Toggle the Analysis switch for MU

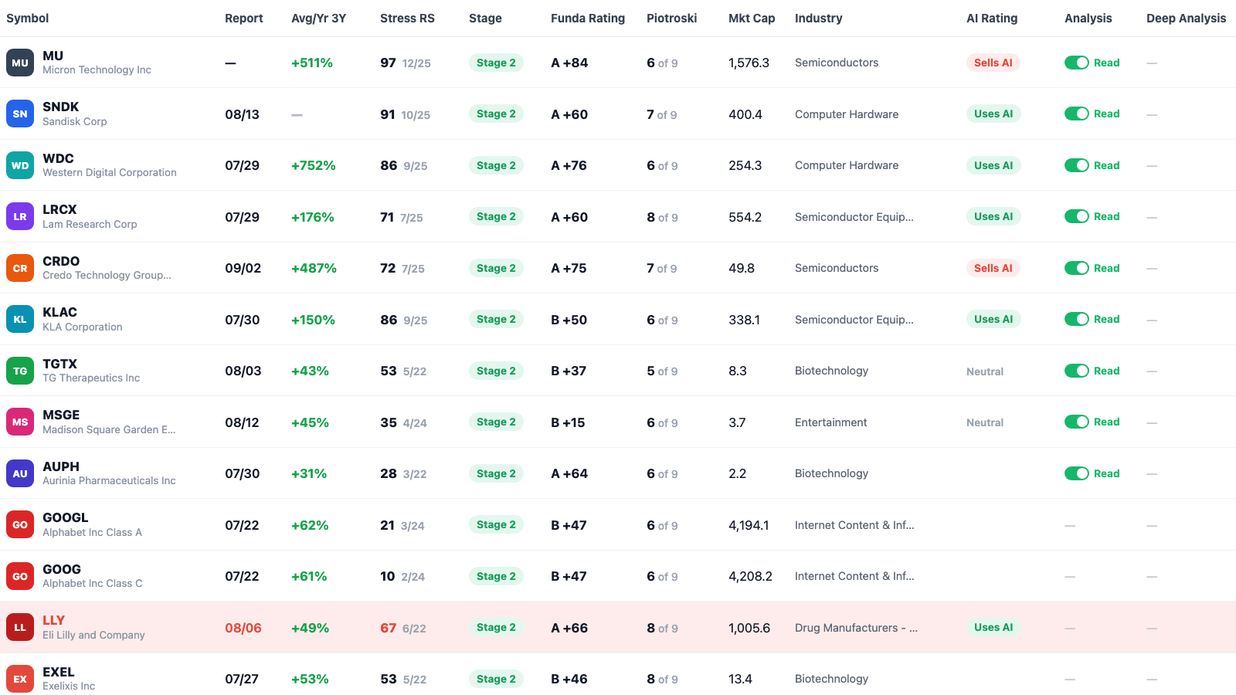[x=1076, y=63]
